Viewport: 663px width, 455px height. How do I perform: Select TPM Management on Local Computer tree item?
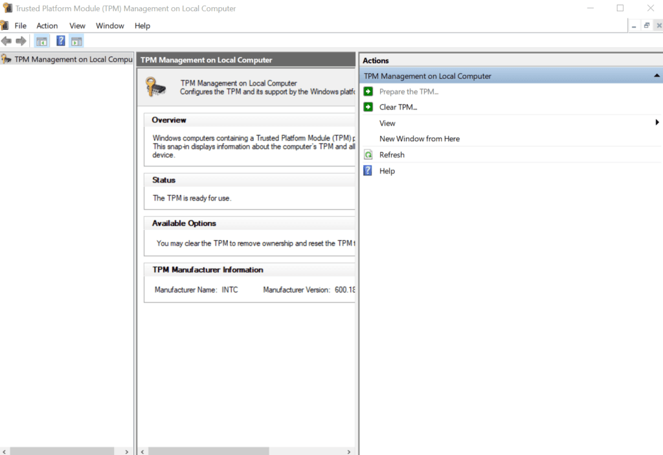[70, 59]
